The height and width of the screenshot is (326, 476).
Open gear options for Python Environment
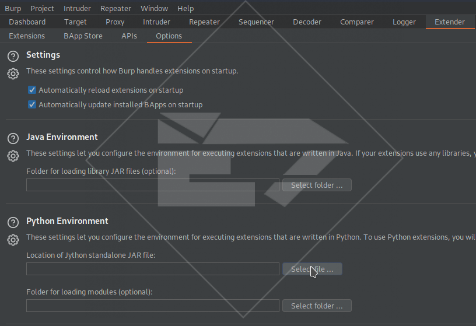click(x=13, y=240)
